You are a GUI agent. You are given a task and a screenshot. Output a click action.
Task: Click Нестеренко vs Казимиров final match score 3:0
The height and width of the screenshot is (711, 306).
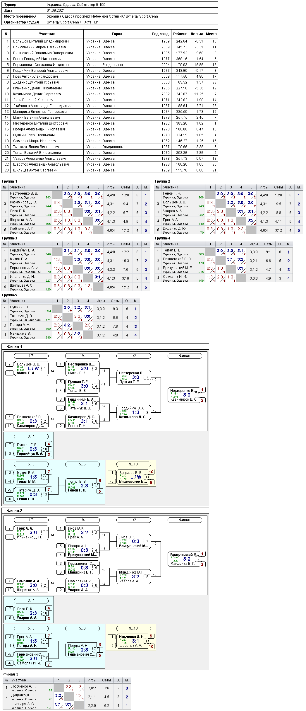(187, 395)
